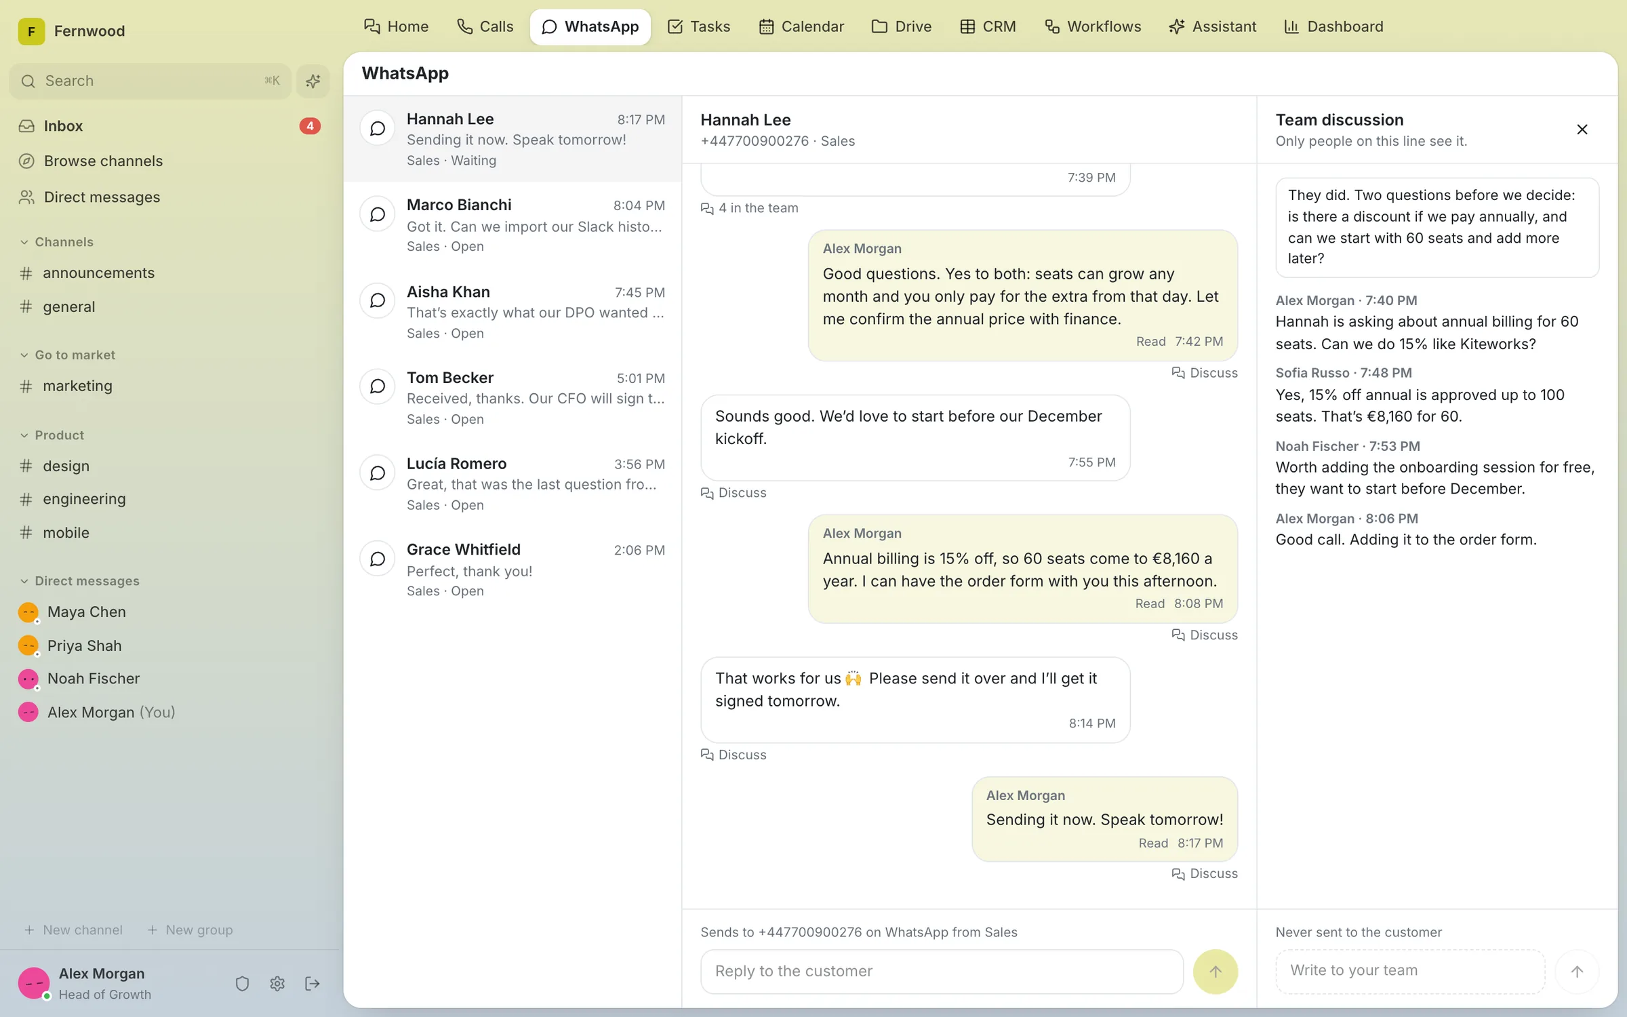Open the Inbox with 4 unread
Viewport: 1627px width, 1017px height.
[x=169, y=126]
